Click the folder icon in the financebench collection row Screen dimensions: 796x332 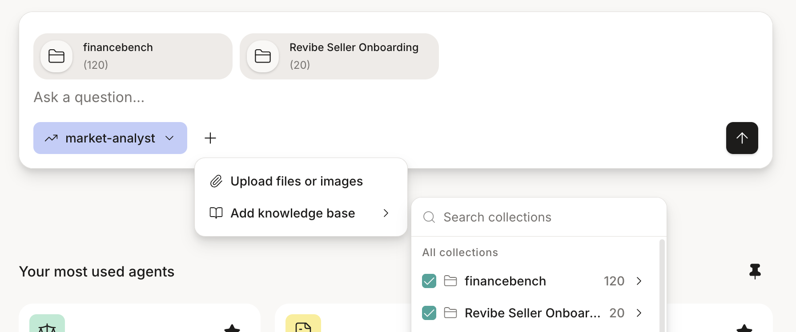coord(450,281)
